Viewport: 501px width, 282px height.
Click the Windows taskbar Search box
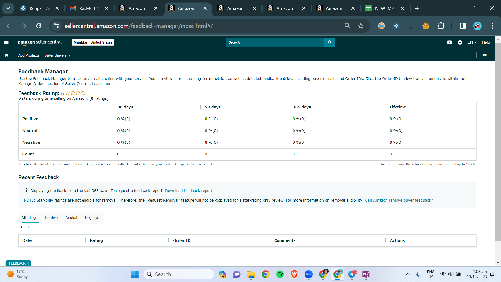tap(179, 274)
